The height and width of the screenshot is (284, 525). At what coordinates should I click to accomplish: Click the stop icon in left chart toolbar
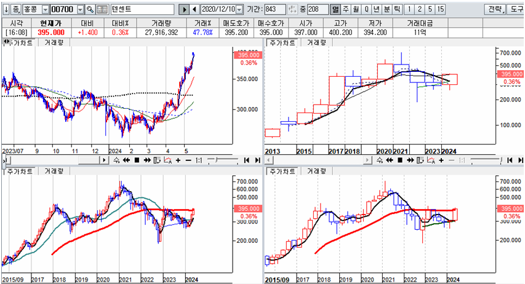pos(137,160)
